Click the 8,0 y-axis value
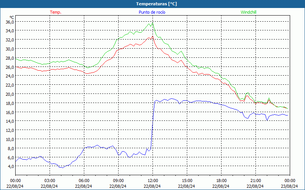Image resolution: width=305 pixels, height=190 pixels. [11, 148]
